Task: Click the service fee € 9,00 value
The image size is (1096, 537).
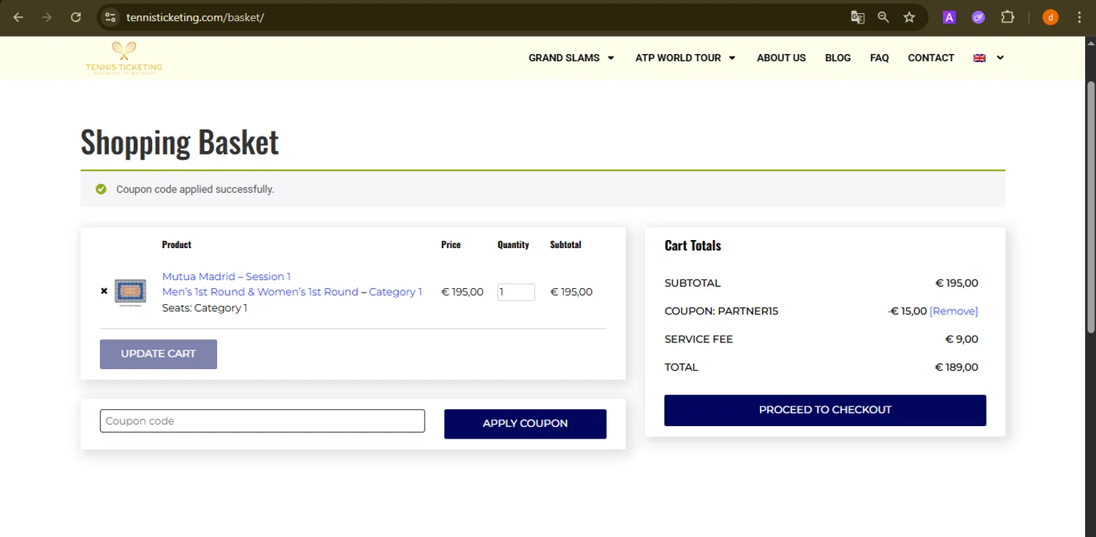Action: tap(962, 339)
